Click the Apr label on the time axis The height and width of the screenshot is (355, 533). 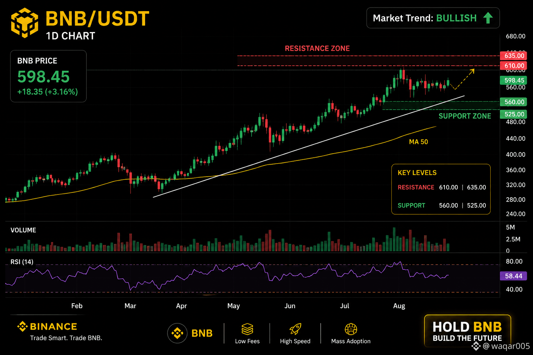click(181, 306)
